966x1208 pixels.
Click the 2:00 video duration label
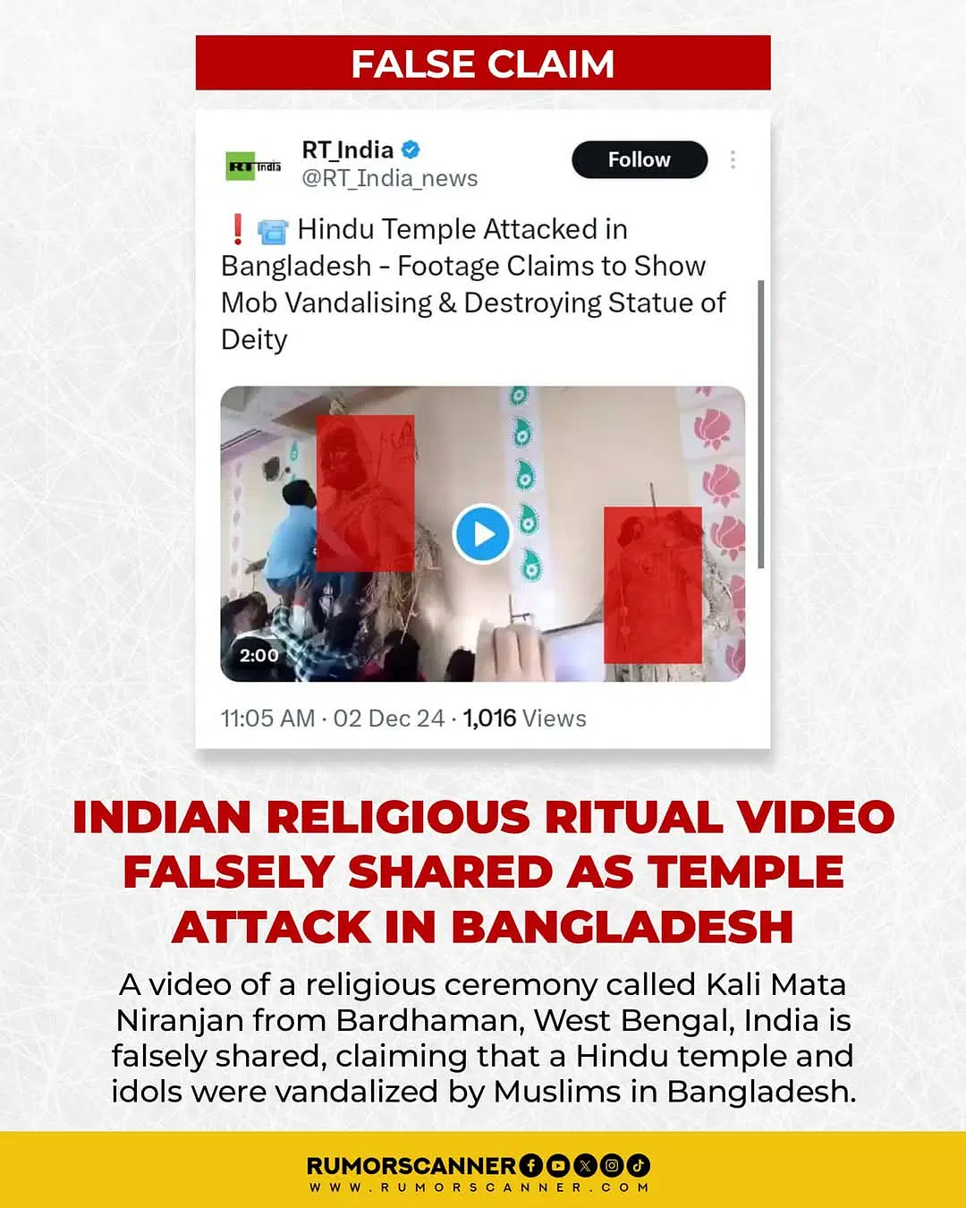coord(258,655)
